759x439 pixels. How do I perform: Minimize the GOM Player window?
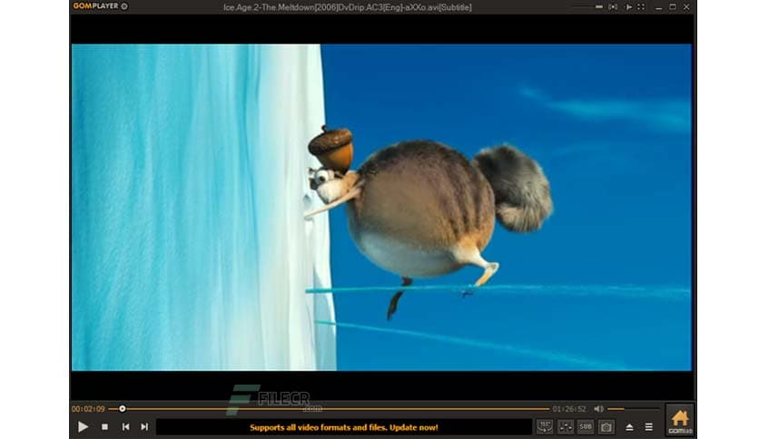[659, 7]
